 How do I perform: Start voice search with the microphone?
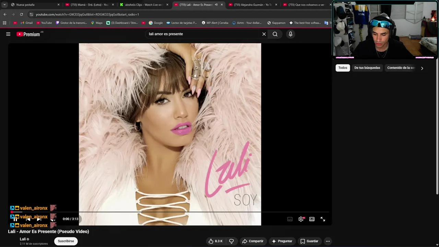click(290, 34)
